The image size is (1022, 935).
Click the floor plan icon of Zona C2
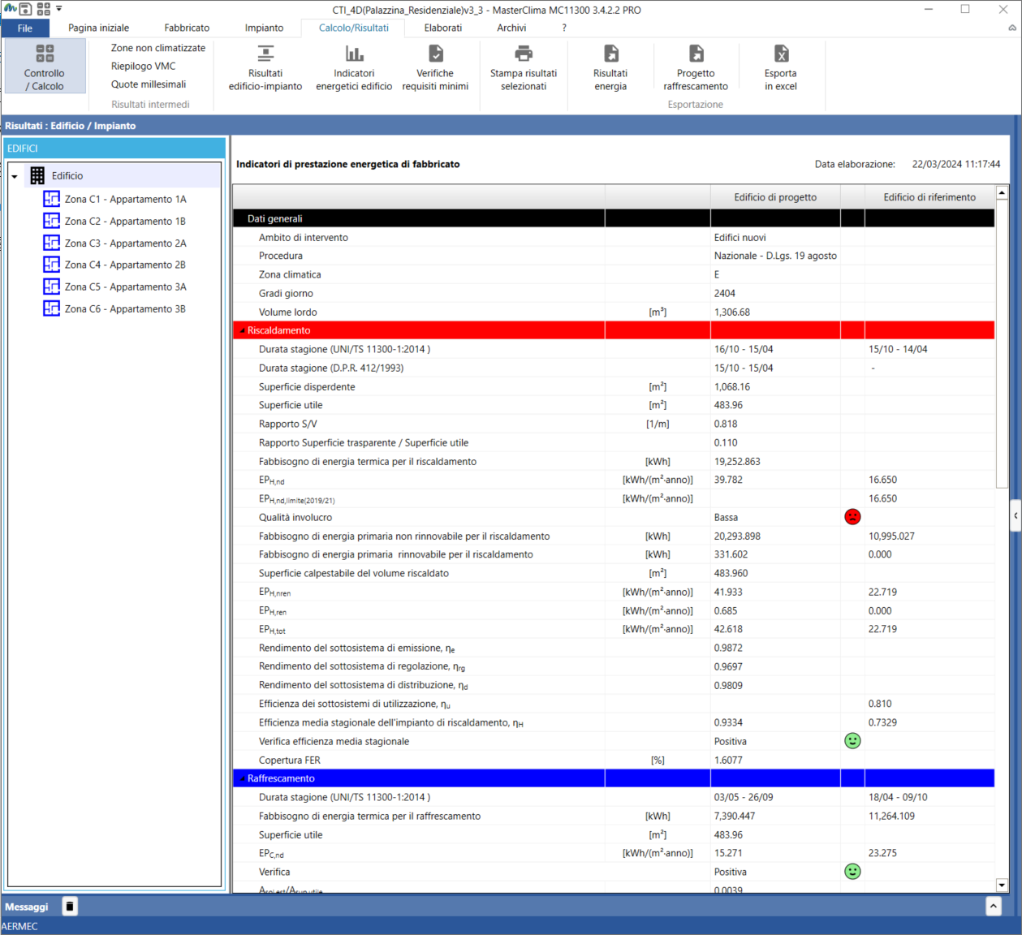(x=51, y=221)
